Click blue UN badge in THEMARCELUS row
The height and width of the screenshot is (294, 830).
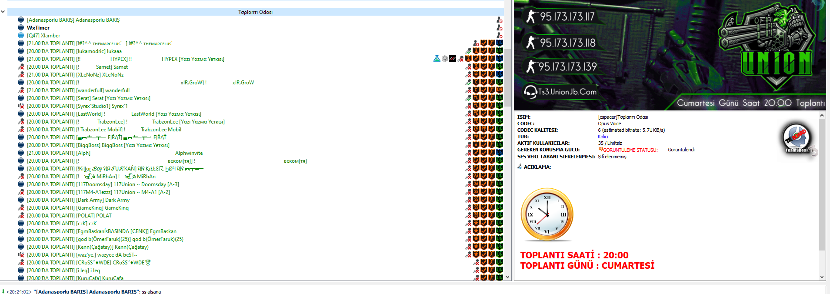[500, 43]
